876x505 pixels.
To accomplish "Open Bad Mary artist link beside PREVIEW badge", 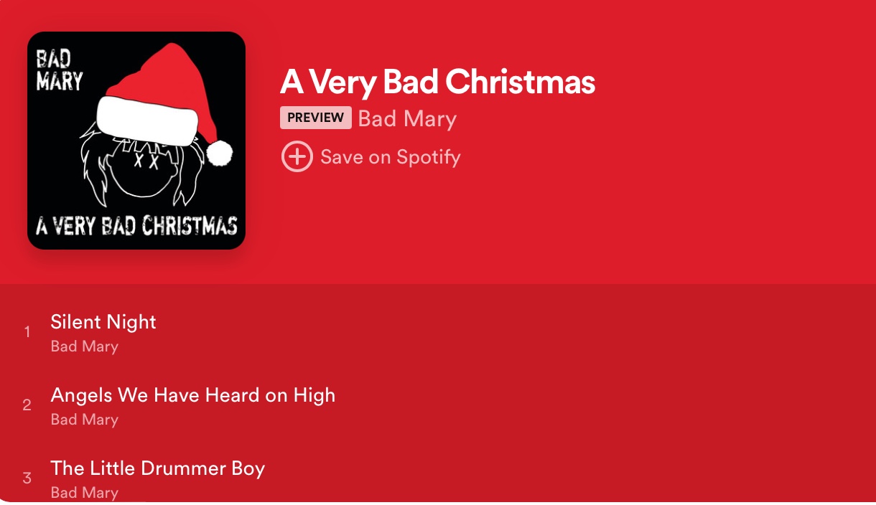I will [x=407, y=118].
